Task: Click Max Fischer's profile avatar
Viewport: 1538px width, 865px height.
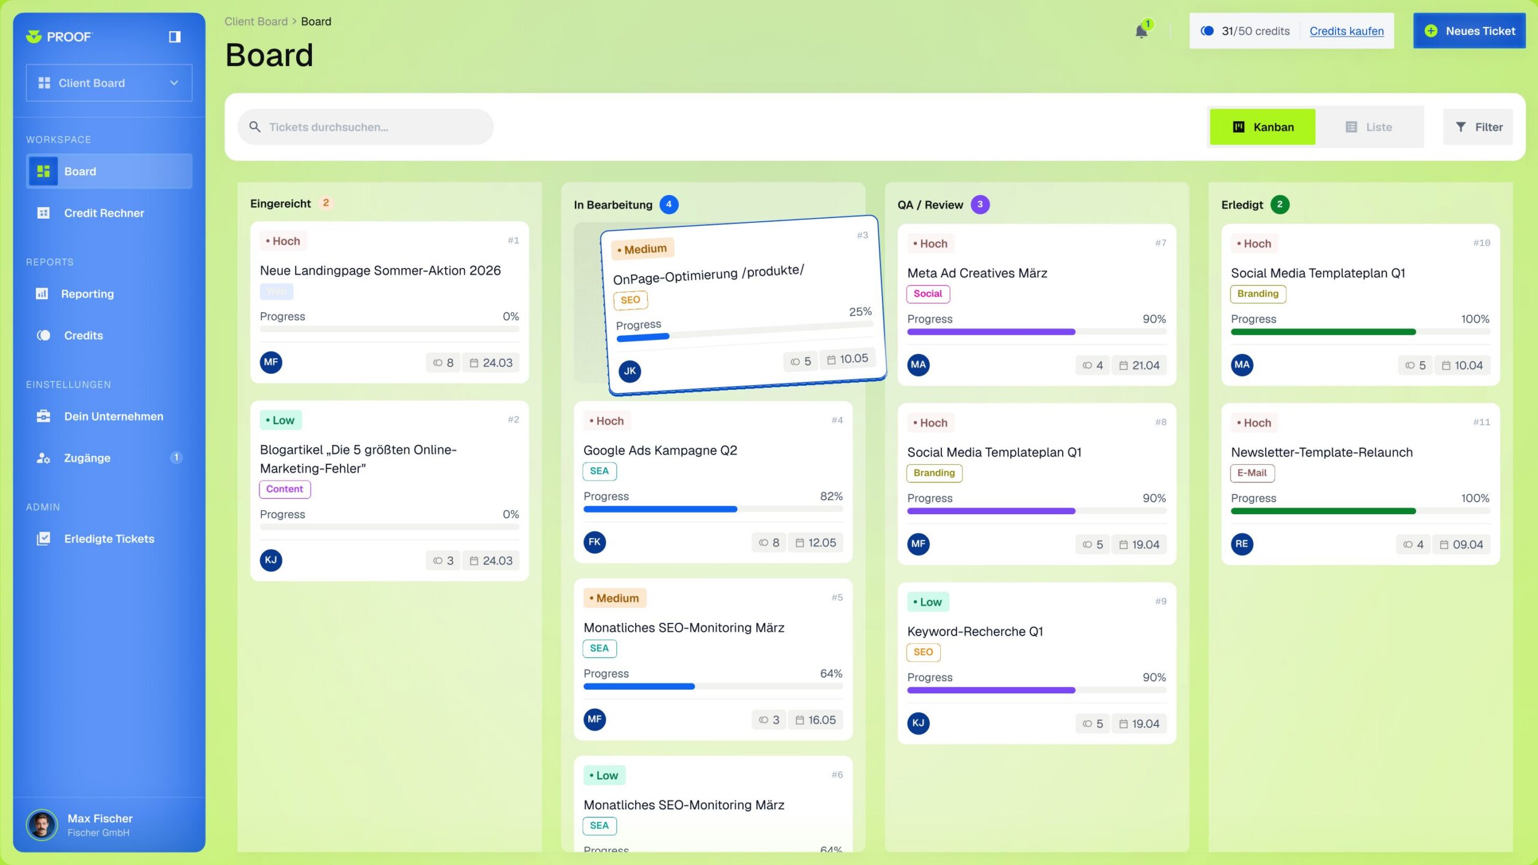Action: tap(41, 825)
